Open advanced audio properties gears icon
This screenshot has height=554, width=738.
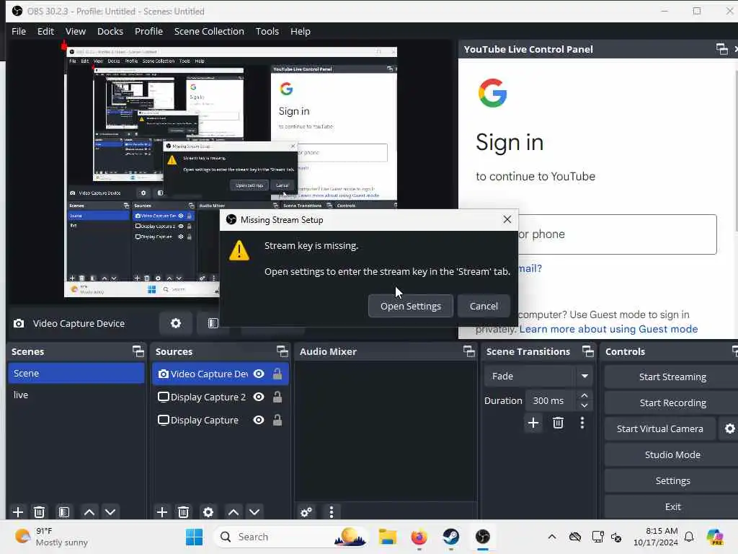pyautogui.click(x=306, y=512)
